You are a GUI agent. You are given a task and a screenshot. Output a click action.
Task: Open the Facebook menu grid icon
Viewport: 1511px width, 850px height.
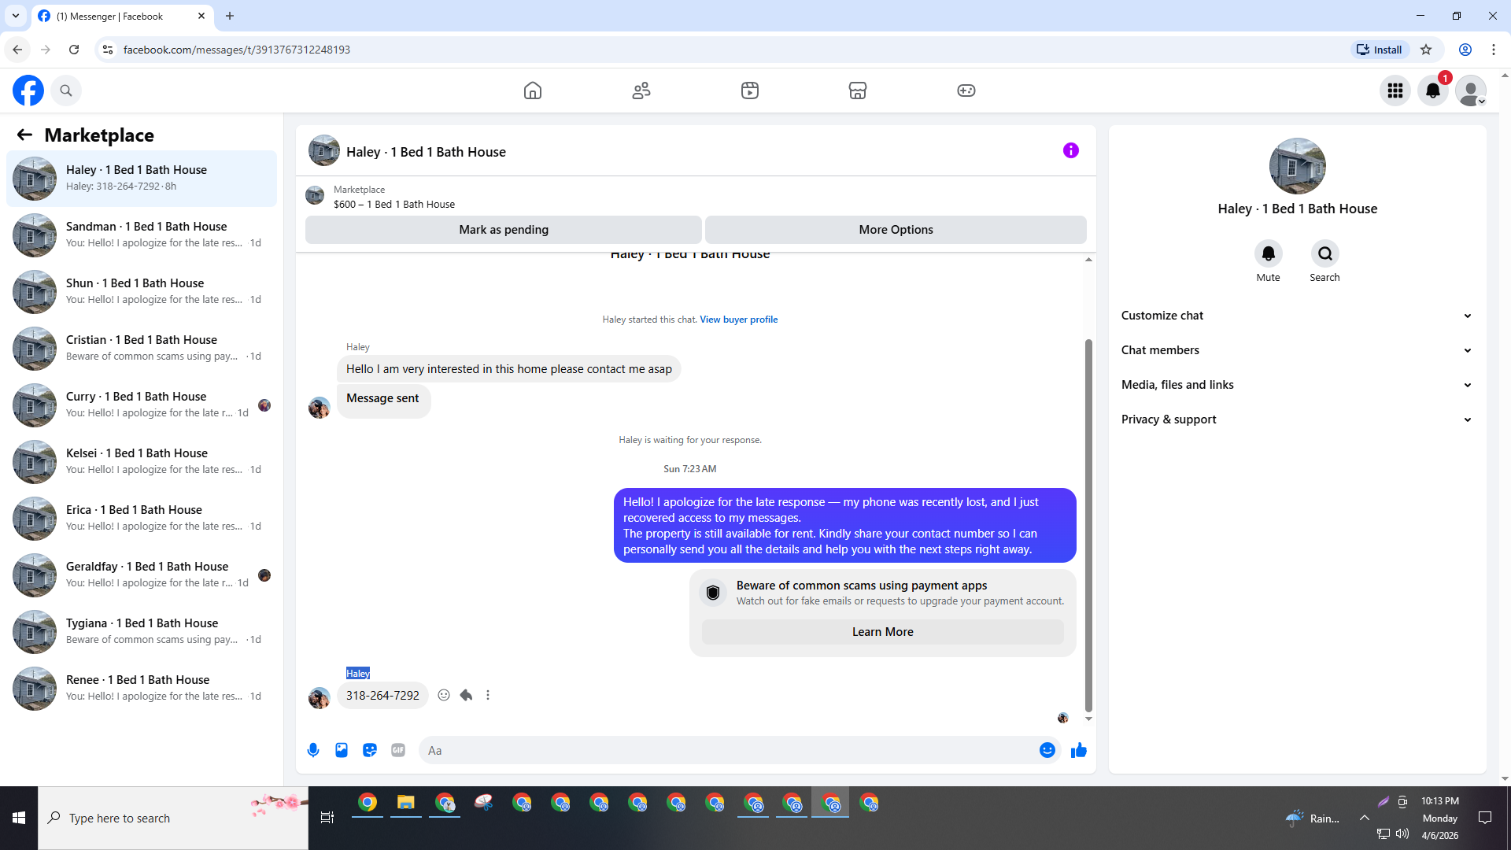(x=1395, y=91)
